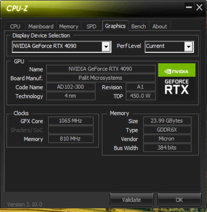Switch to the CPU tab

15,26
